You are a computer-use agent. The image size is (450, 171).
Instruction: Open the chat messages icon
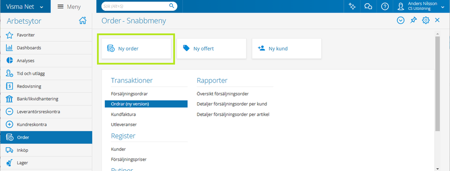(x=368, y=6)
